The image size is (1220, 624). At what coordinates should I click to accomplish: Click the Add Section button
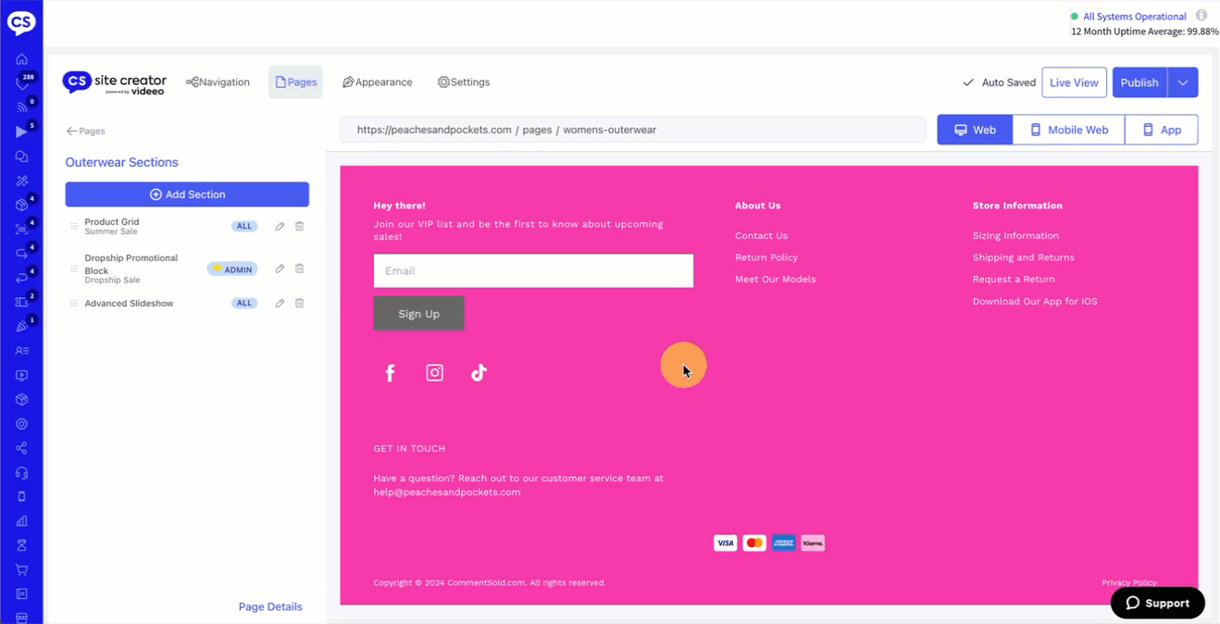pyautogui.click(x=187, y=194)
